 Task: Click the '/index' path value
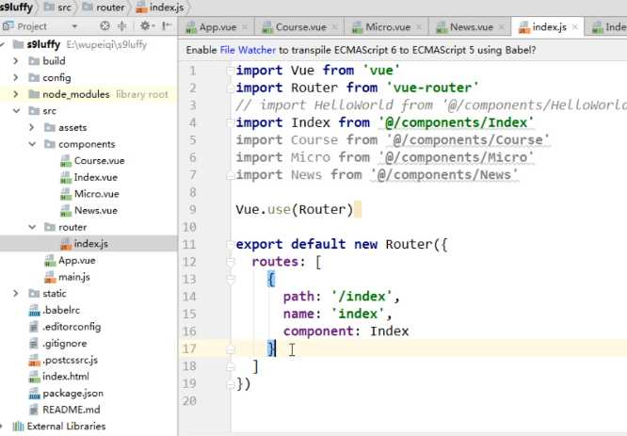pos(362,297)
